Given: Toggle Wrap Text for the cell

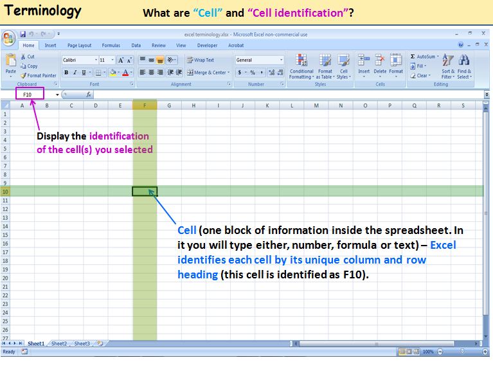Looking at the screenshot, I should point(200,60).
